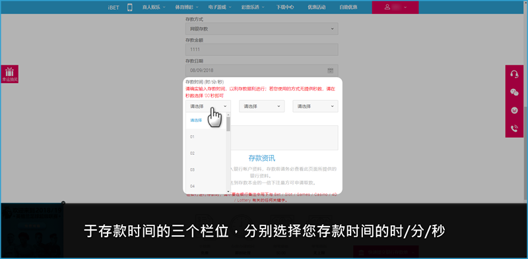Go to 下载中心
Viewport: 528px width, 259px height.
[x=285, y=7]
